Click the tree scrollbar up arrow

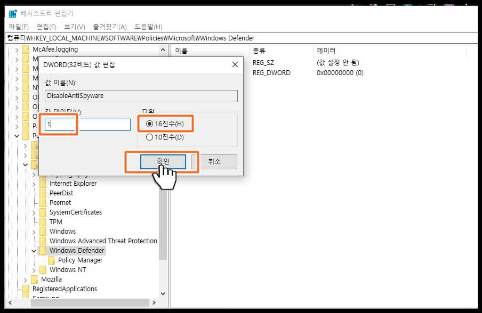(163, 50)
